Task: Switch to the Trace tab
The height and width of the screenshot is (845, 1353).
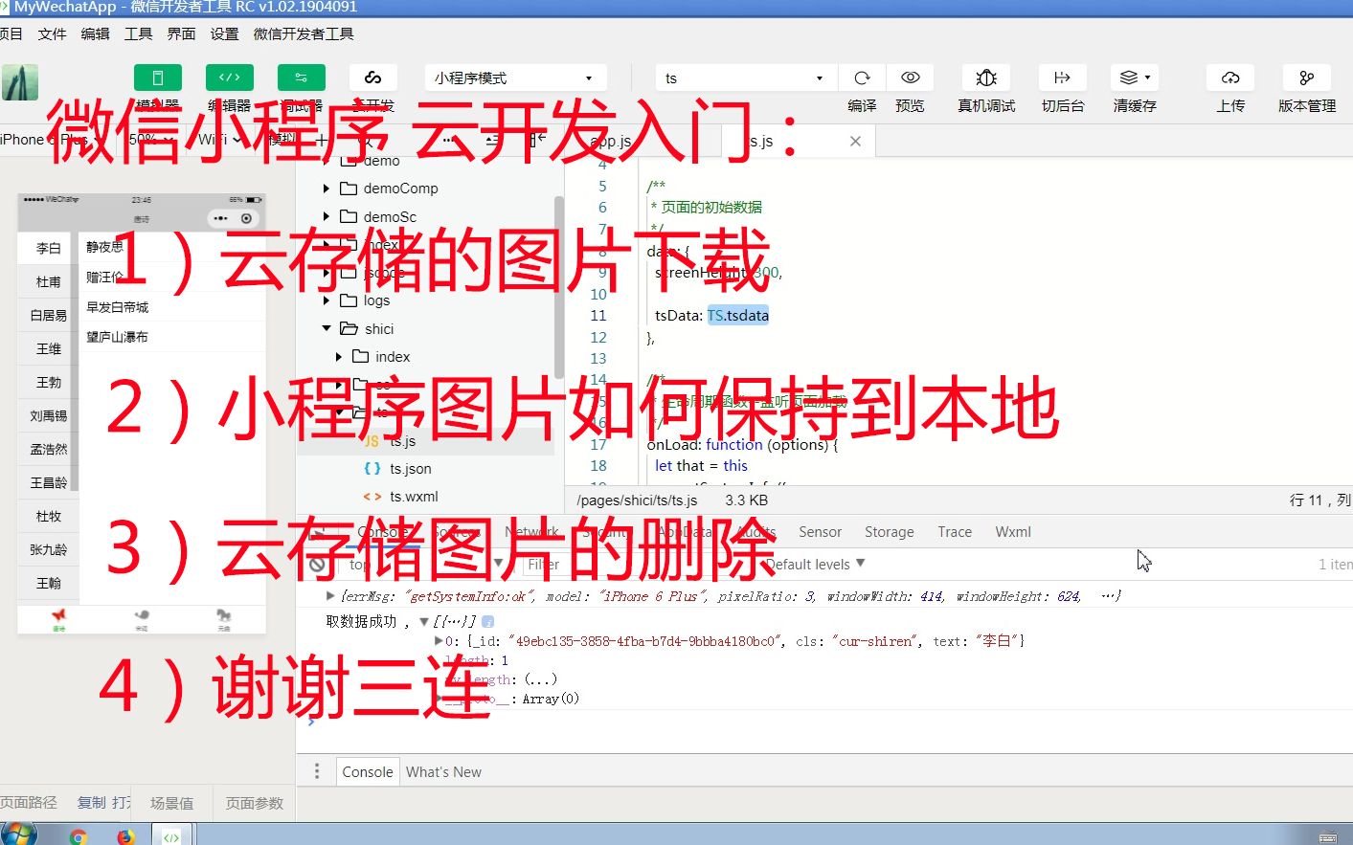Action: tap(955, 532)
